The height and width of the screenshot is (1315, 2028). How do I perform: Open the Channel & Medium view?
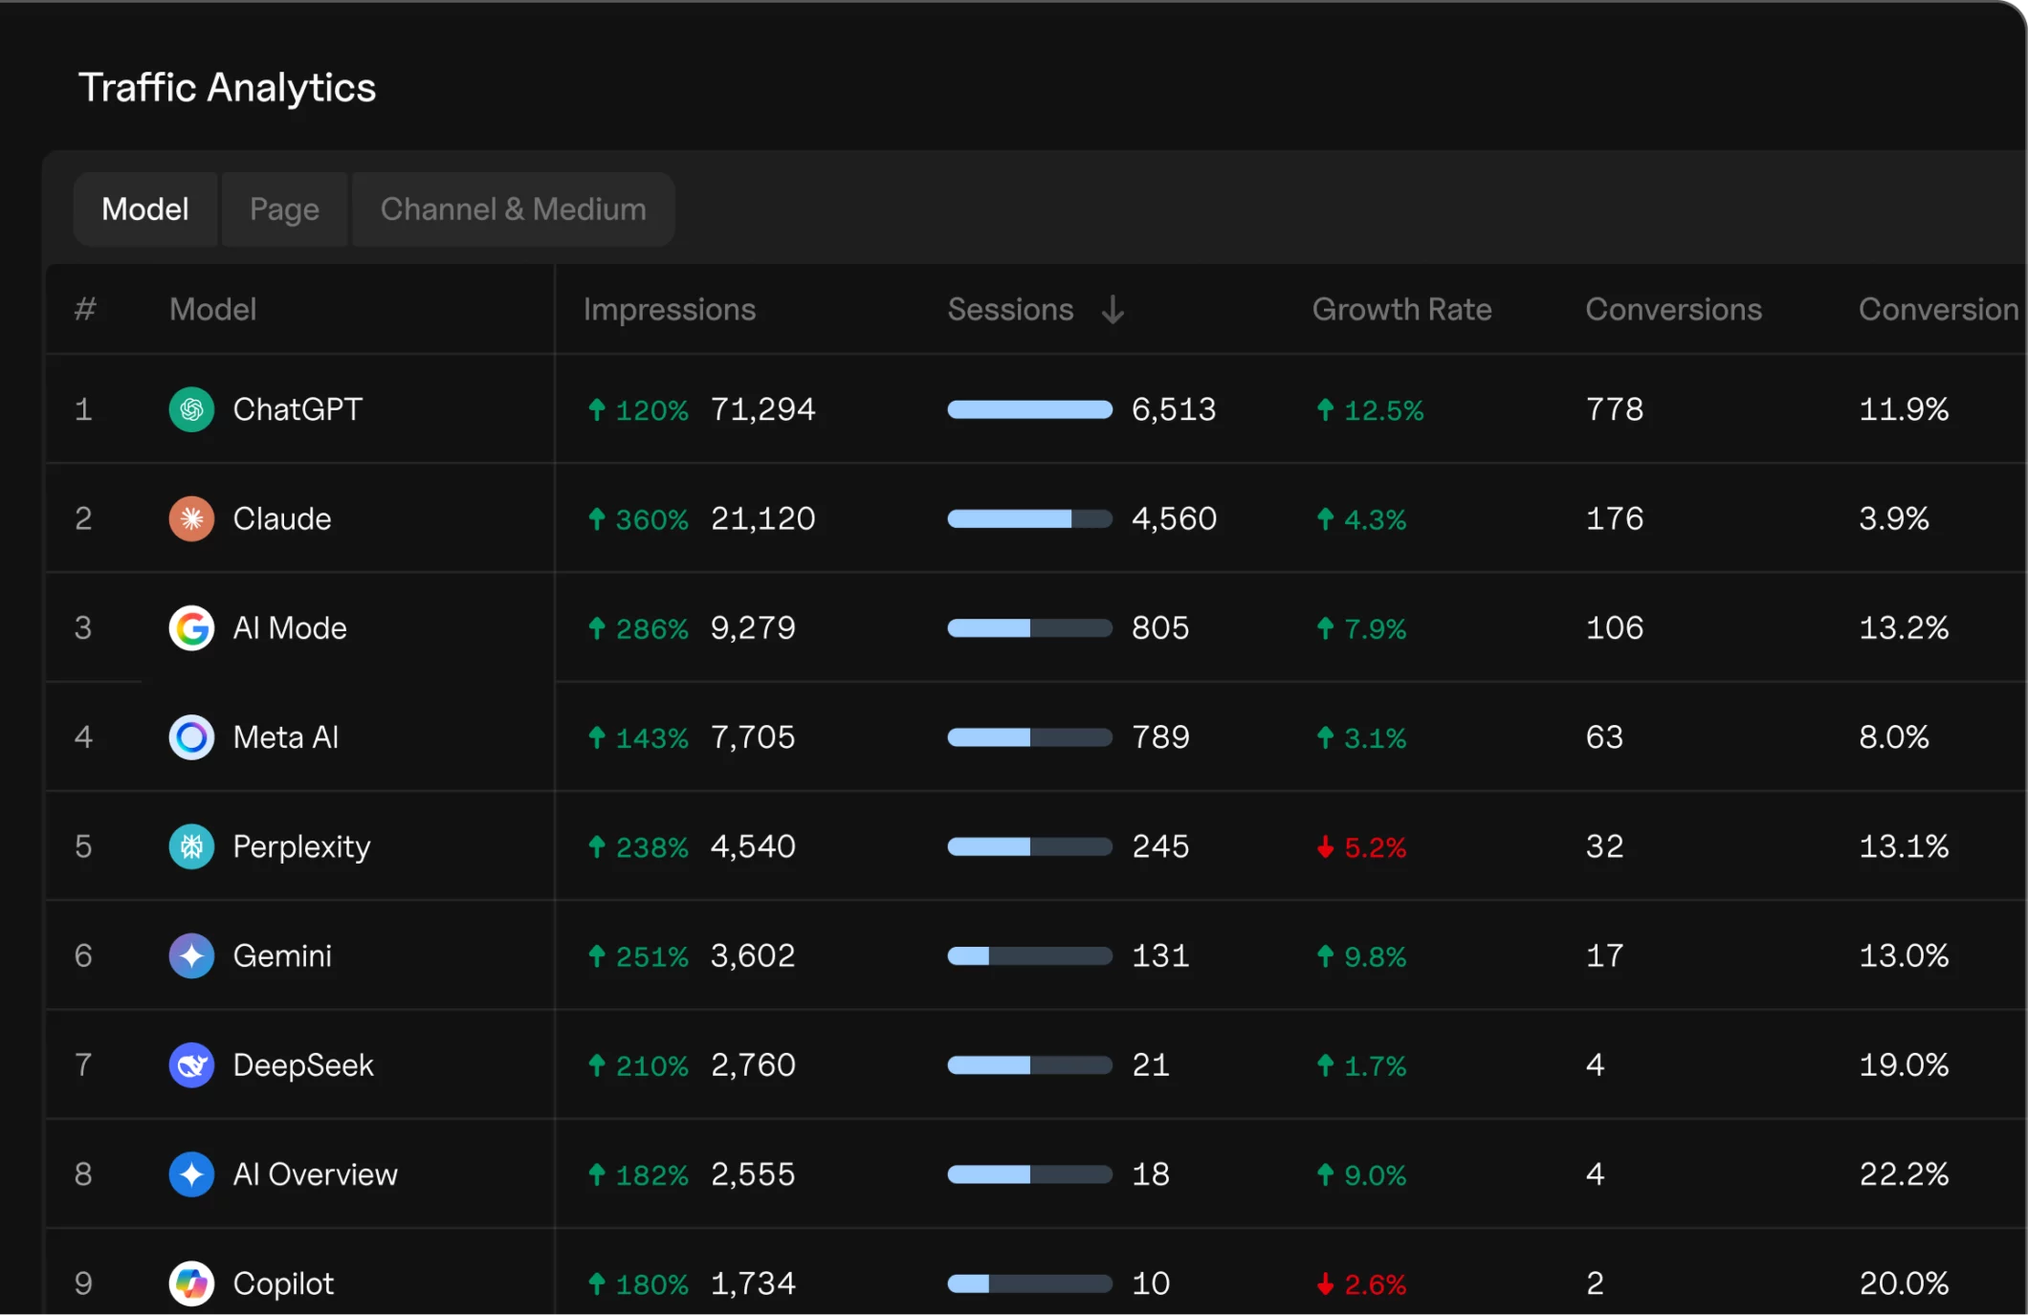click(x=513, y=208)
